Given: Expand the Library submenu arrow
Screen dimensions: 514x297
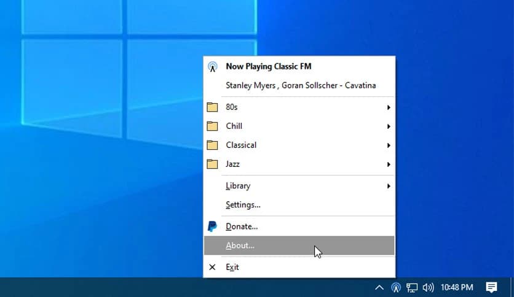Looking at the screenshot, I should 388,186.
